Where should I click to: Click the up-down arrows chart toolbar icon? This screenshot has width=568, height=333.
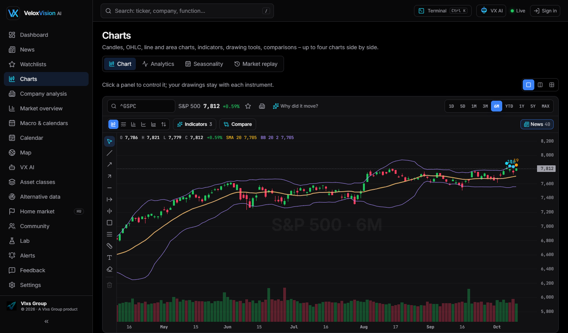(164, 124)
